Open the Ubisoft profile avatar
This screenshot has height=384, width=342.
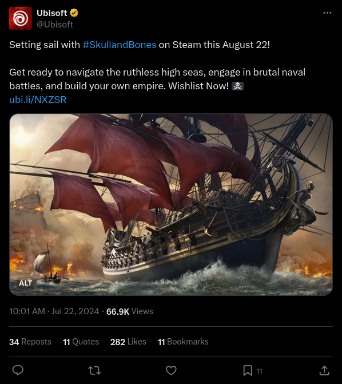[21, 18]
